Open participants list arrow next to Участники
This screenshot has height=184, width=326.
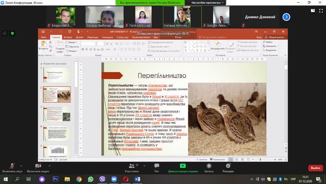point(144,166)
